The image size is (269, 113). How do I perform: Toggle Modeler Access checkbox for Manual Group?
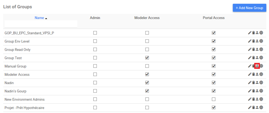coord(147,66)
